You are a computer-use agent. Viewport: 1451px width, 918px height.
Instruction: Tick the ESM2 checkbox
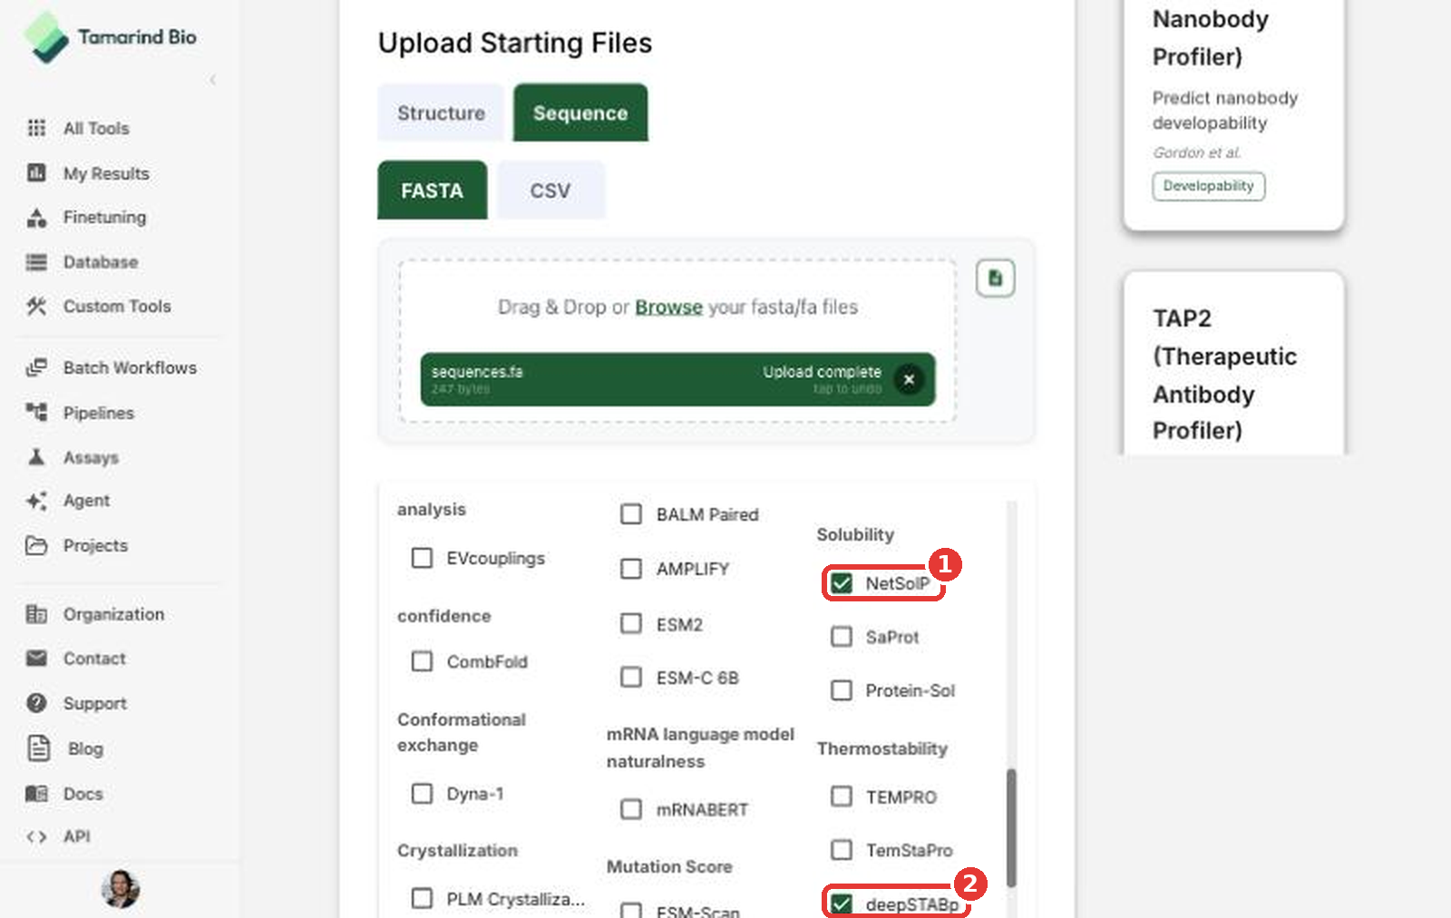click(x=631, y=624)
